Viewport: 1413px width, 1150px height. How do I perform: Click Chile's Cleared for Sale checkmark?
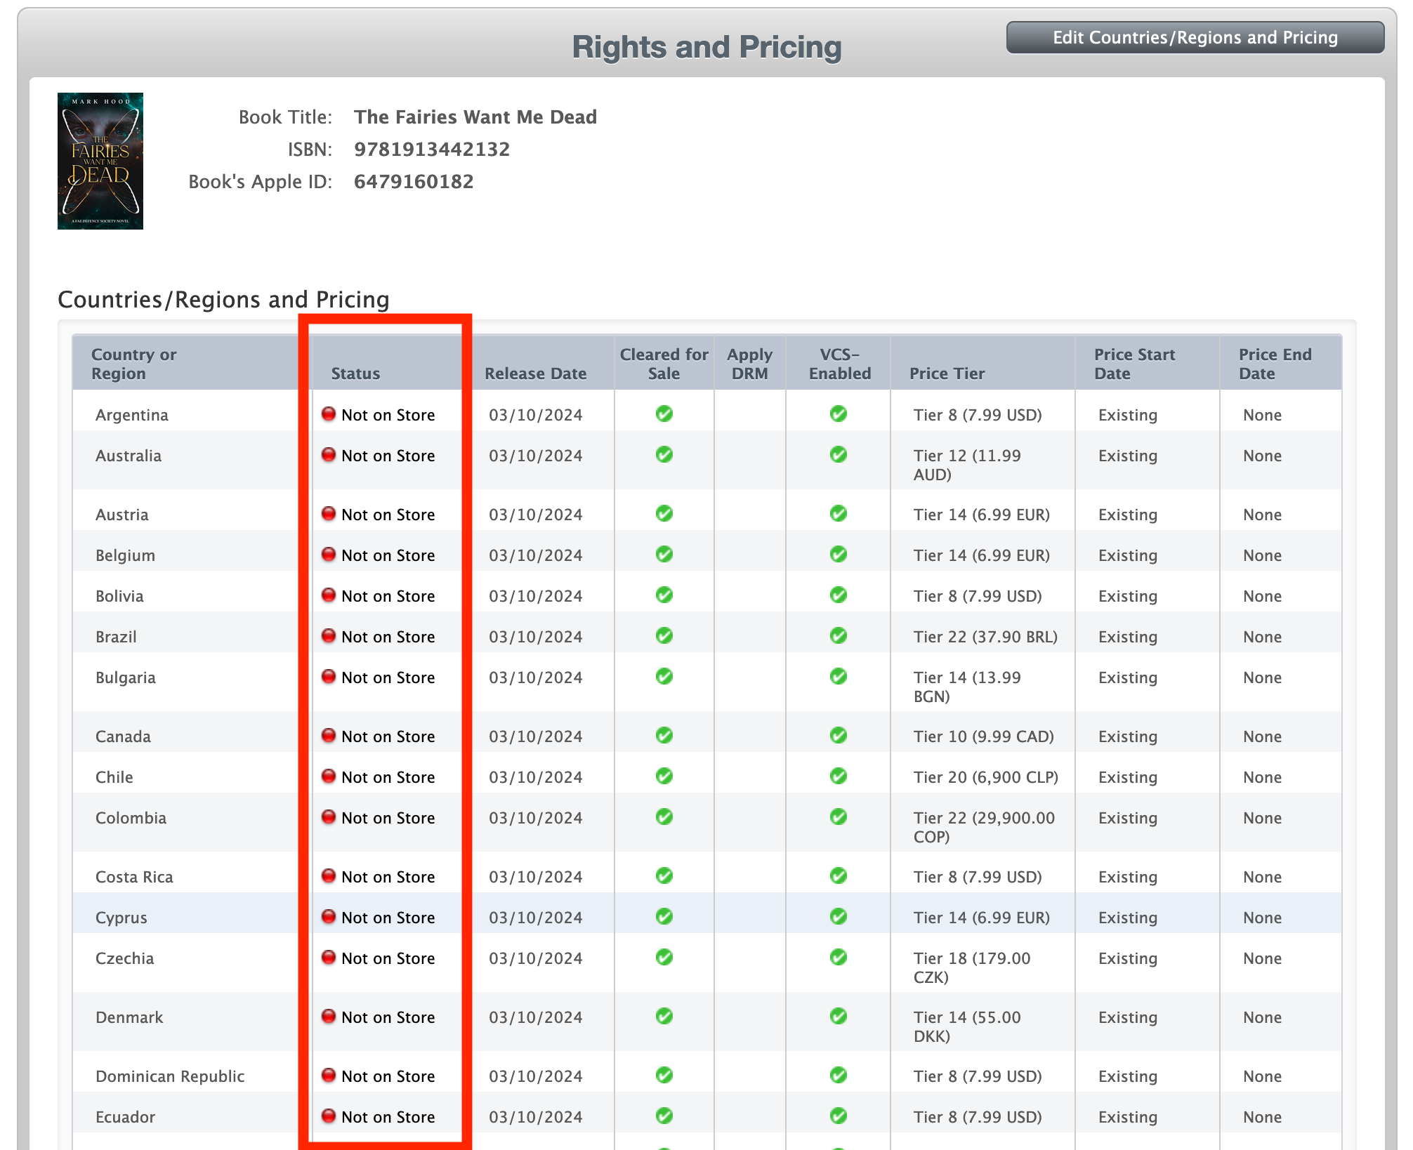click(664, 776)
